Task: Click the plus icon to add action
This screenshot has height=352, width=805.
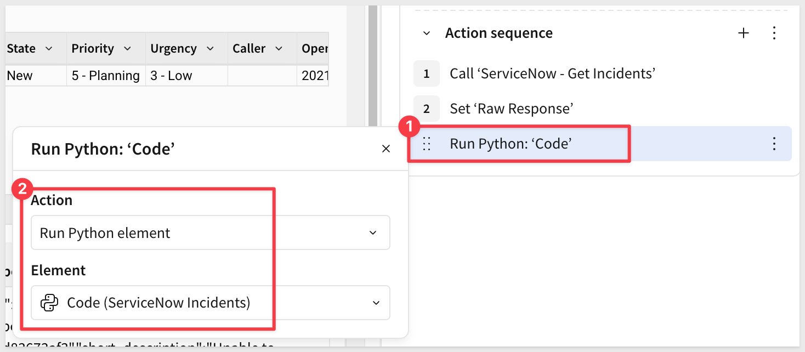Action: (x=743, y=33)
